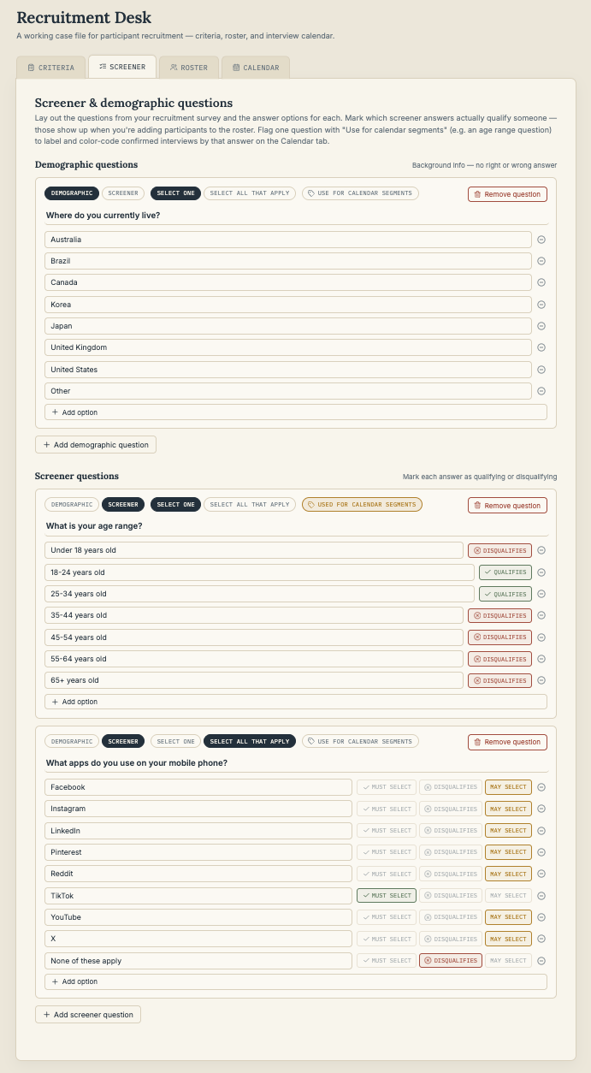
Task: Remove the 45-54 years old option
Action: [x=541, y=637]
